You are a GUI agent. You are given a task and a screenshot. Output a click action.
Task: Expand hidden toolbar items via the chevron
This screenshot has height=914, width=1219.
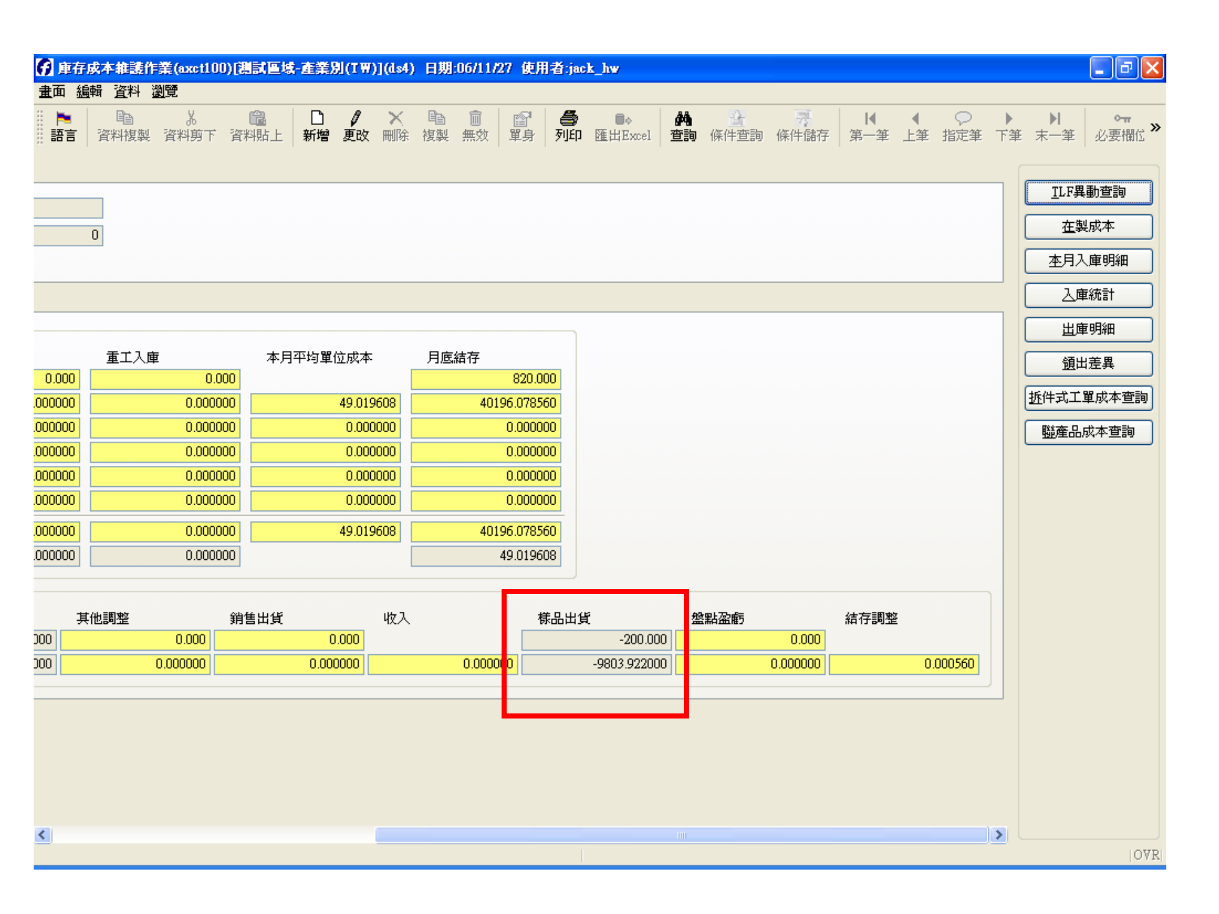coord(1157,127)
